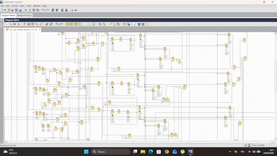Click the Cut scissors icon
The image size is (277, 156).
click(x=30, y=10)
